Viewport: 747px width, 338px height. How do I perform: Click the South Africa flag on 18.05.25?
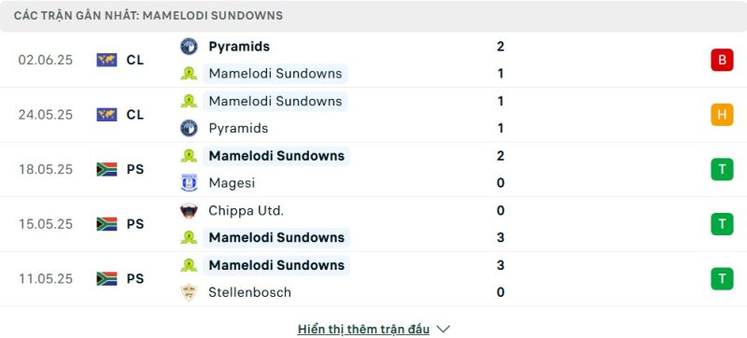point(106,170)
